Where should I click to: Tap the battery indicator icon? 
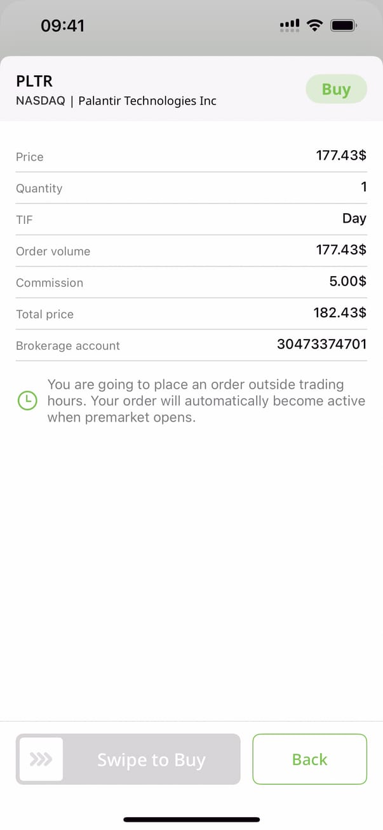click(x=344, y=25)
